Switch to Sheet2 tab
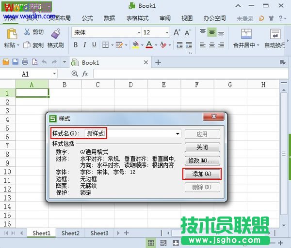Viewport: 291px width, 248px height. pyautogui.click(x=70, y=233)
